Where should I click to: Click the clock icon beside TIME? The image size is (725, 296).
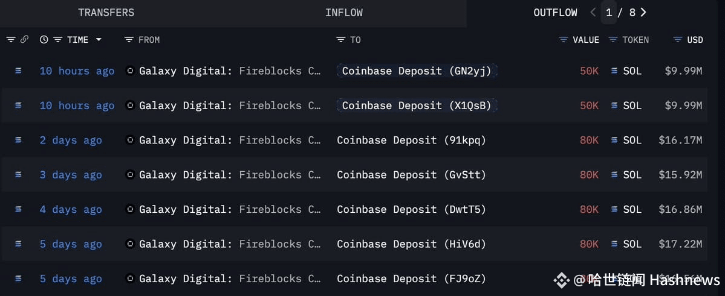44,40
